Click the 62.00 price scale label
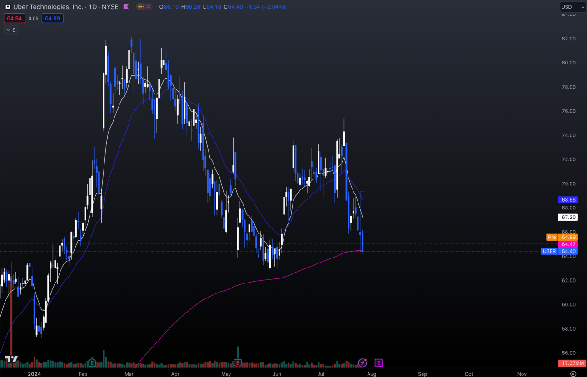 569,280
